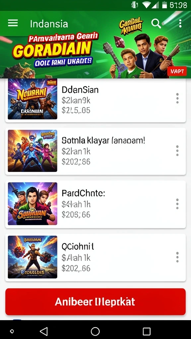This screenshot has width=191, height=339.
Task: Tap the recent apps square button
Action: [147, 331]
